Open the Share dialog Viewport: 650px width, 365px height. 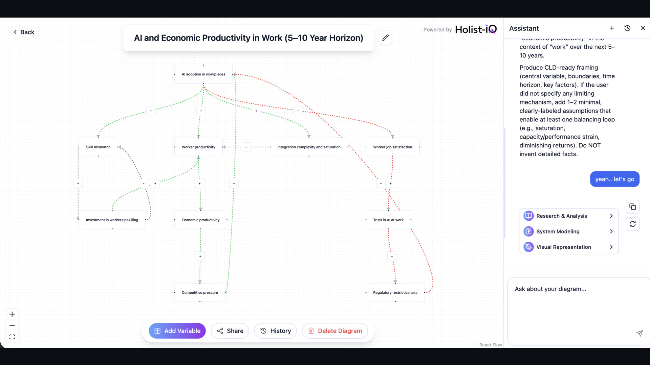click(230, 331)
